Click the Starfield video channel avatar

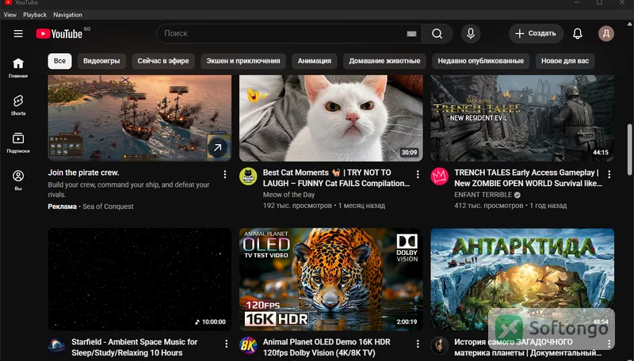57,346
